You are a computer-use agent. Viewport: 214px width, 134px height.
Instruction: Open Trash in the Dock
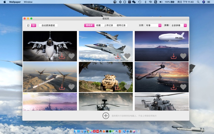coord(139,131)
